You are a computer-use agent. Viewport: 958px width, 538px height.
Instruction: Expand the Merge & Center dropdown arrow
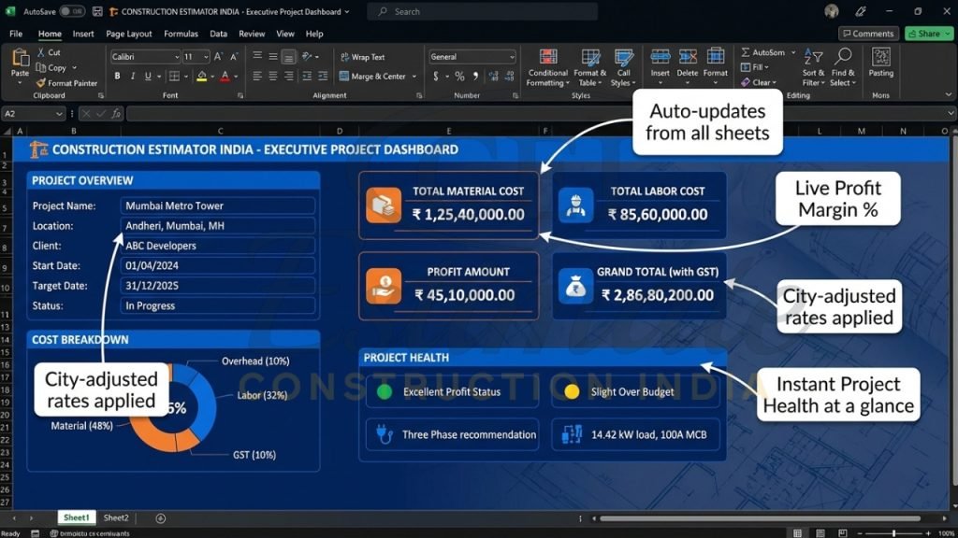click(414, 77)
